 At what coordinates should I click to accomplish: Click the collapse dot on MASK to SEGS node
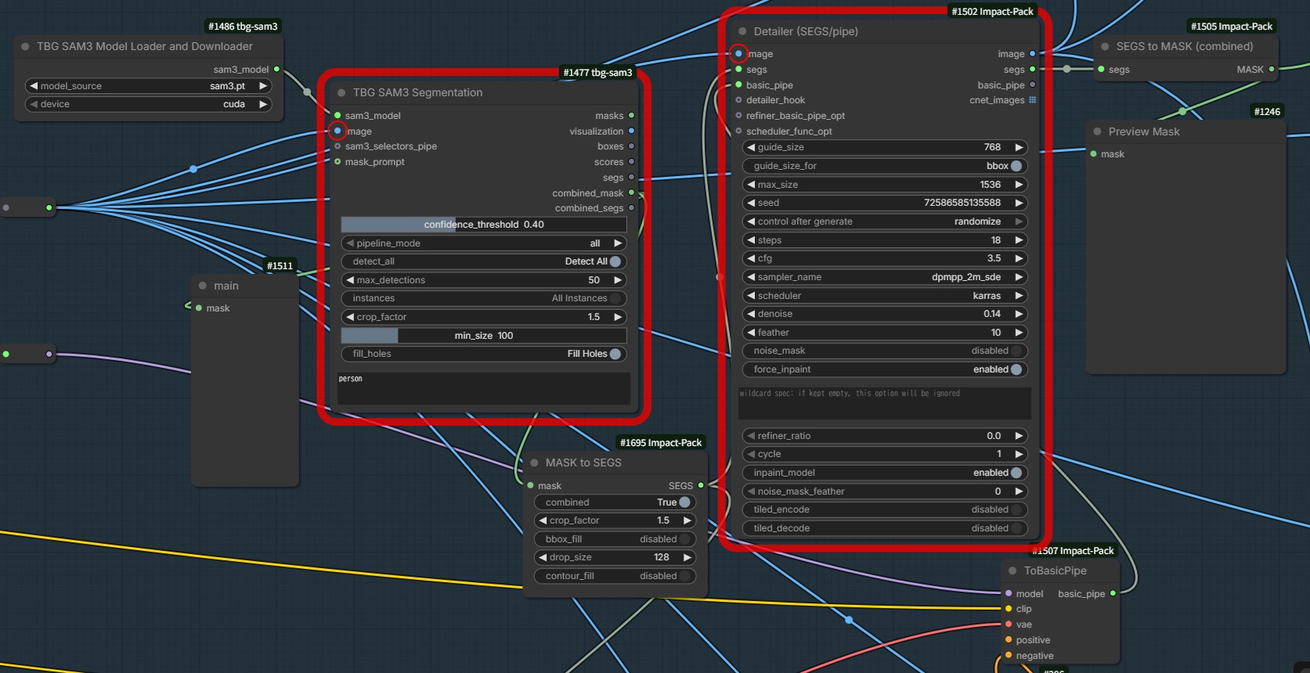534,463
